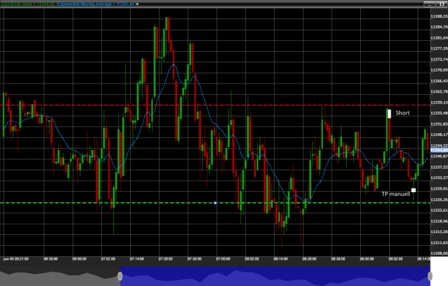Select the red dashed horizontal resistance line

click(x=215, y=105)
